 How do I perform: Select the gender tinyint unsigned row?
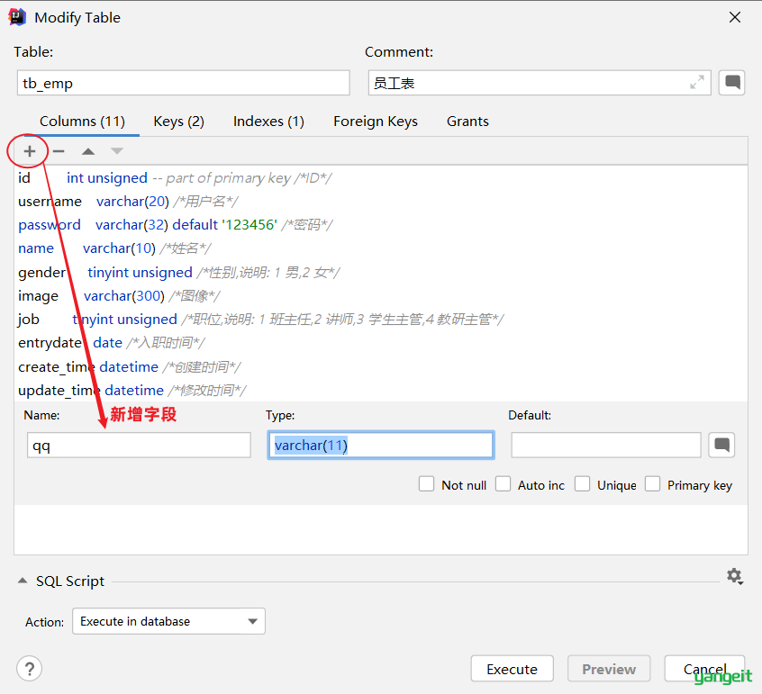[x=380, y=272]
